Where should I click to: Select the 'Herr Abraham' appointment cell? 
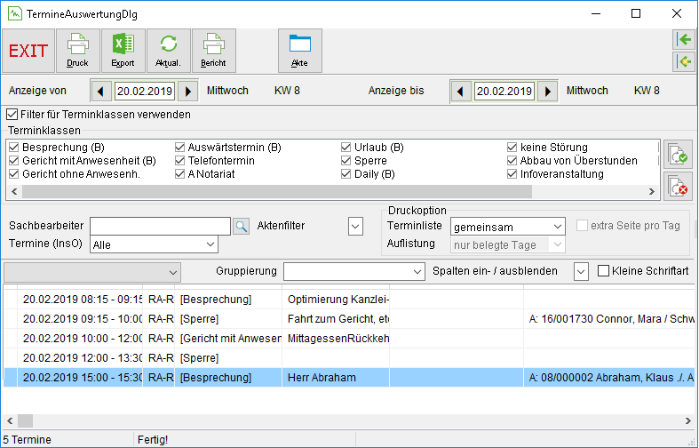[x=336, y=378]
